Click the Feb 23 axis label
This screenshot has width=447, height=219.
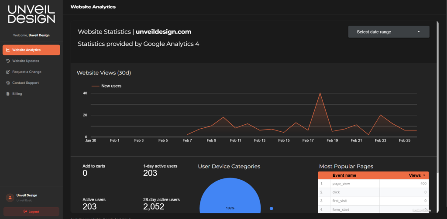[x=381, y=140]
